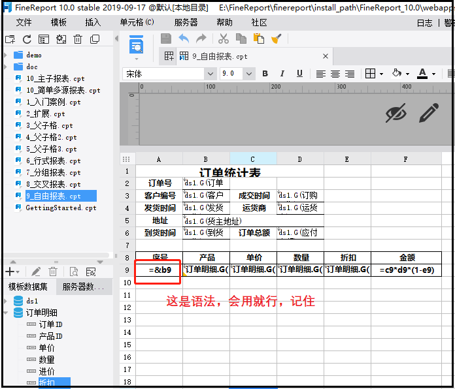This screenshot has height=389, width=455.
Task: Click the properties panel icon in file toolbar
Action: click(x=44, y=39)
